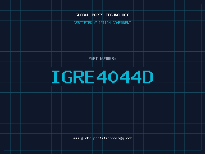Click the word PART in the part number label
The width and height of the screenshot is (205, 154).
pyautogui.click(x=93, y=59)
